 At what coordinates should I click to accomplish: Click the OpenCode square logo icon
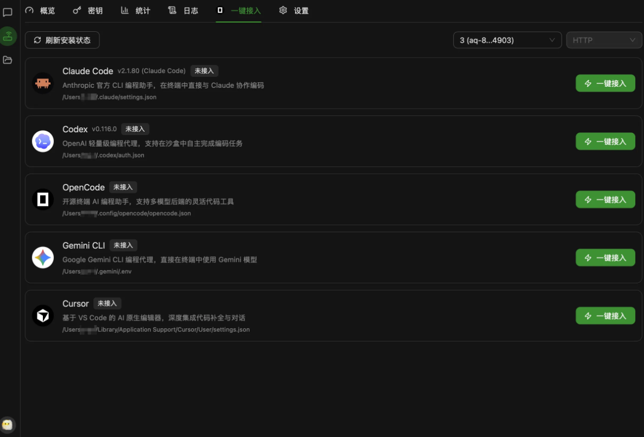click(43, 200)
